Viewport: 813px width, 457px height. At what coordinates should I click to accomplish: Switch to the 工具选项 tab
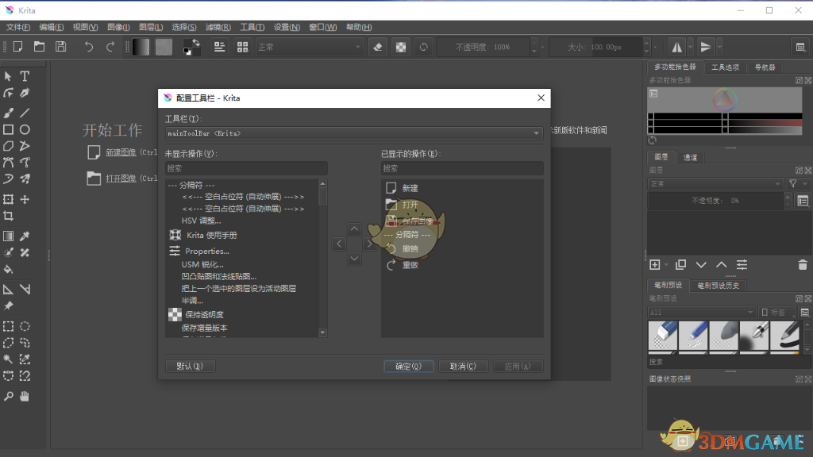[724, 67]
